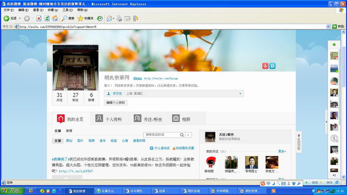Open the 收藏夹 favorites star button
This screenshot has width=347, height=195.
(85, 18)
